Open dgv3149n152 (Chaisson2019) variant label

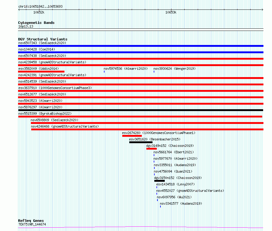point(170,146)
